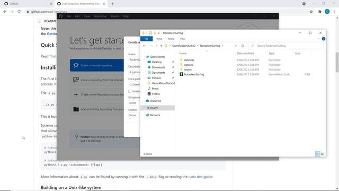The image size is (339, 191).
Task: Expand the Explorer ribbon with chevron
Action: point(319,39)
